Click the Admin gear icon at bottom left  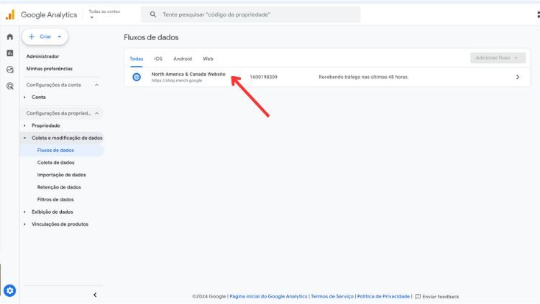pyautogui.click(x=9, y=290)
